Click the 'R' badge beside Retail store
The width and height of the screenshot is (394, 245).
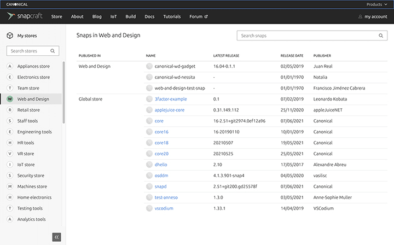(10, 110)
